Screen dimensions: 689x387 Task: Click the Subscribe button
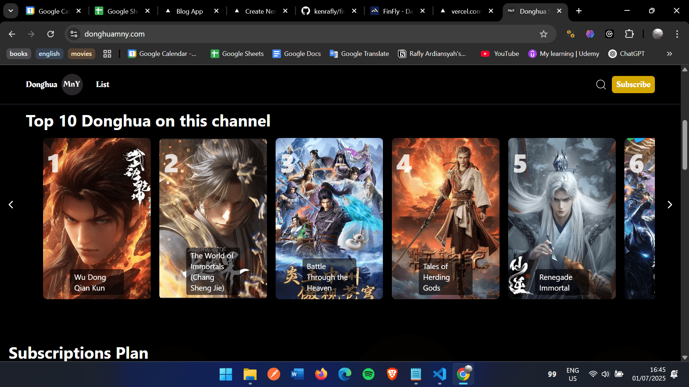pyautogui.click(x=633, y=84)
